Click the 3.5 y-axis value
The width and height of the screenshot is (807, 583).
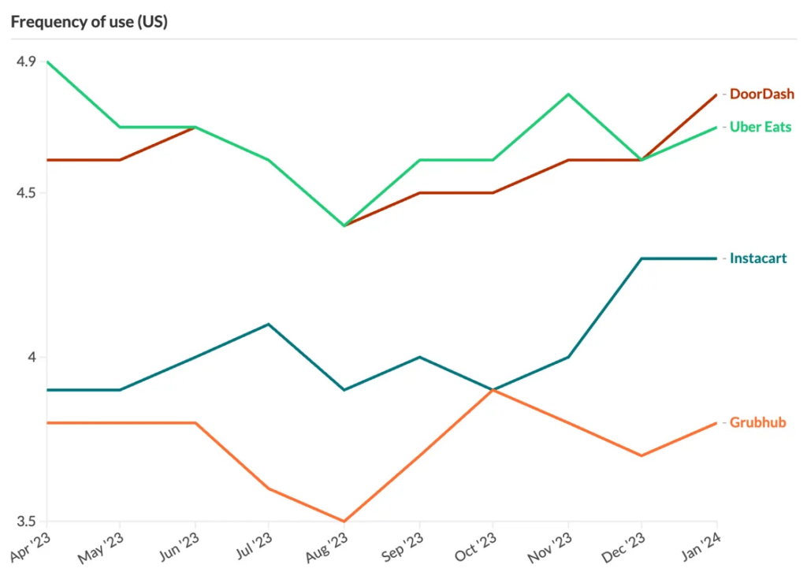pyautogui.click(x=25, y=522)
